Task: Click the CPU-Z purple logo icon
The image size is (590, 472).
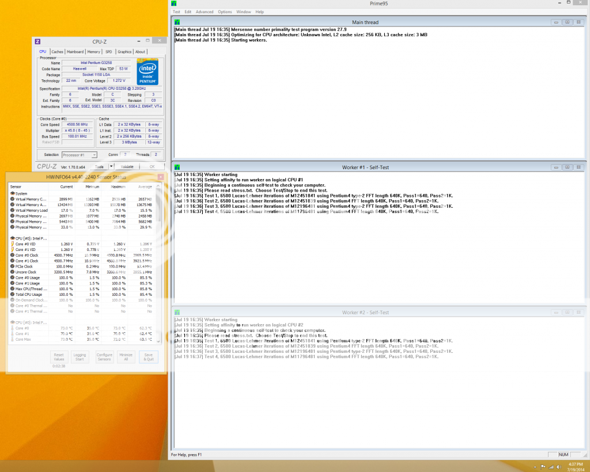Action: coord(38,41)
